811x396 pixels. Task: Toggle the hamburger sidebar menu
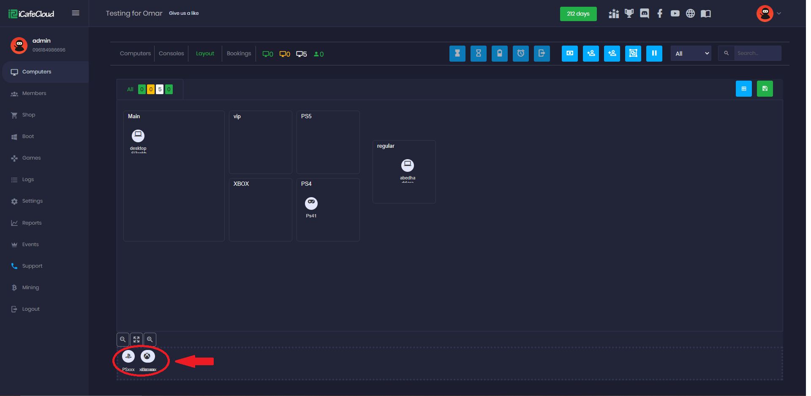tap(76, 13)
